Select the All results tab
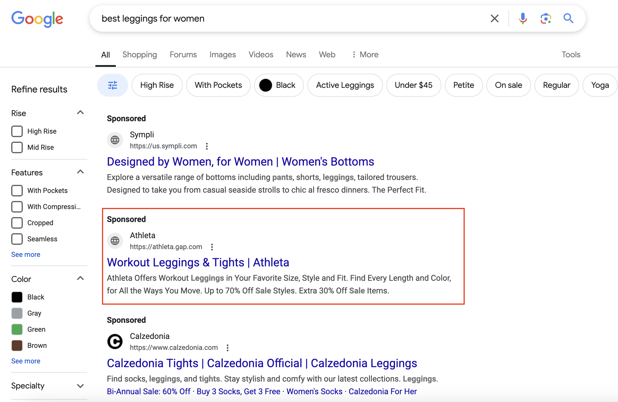The height and width of the screenshot is (402, 618). pyautogui.click(x=105, y=55)
